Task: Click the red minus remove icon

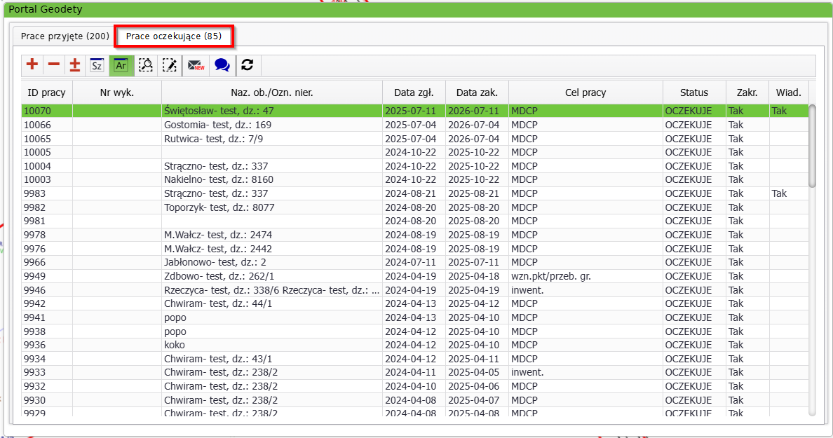Action: pos(54,65)
